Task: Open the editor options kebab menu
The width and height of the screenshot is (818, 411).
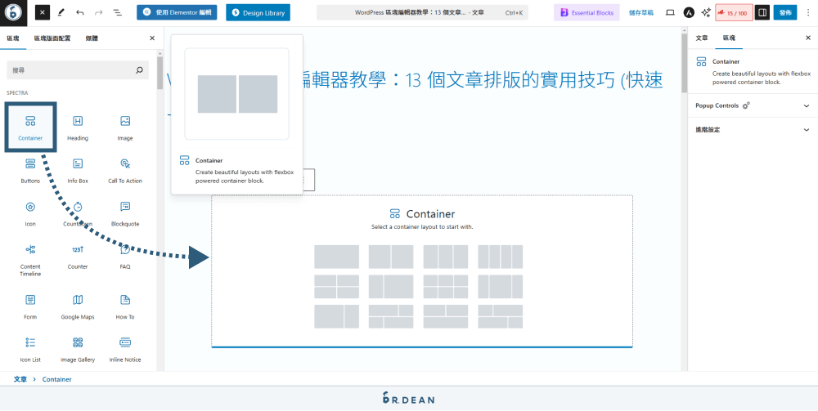Action: pyautogui.click(x=808, y=12)
